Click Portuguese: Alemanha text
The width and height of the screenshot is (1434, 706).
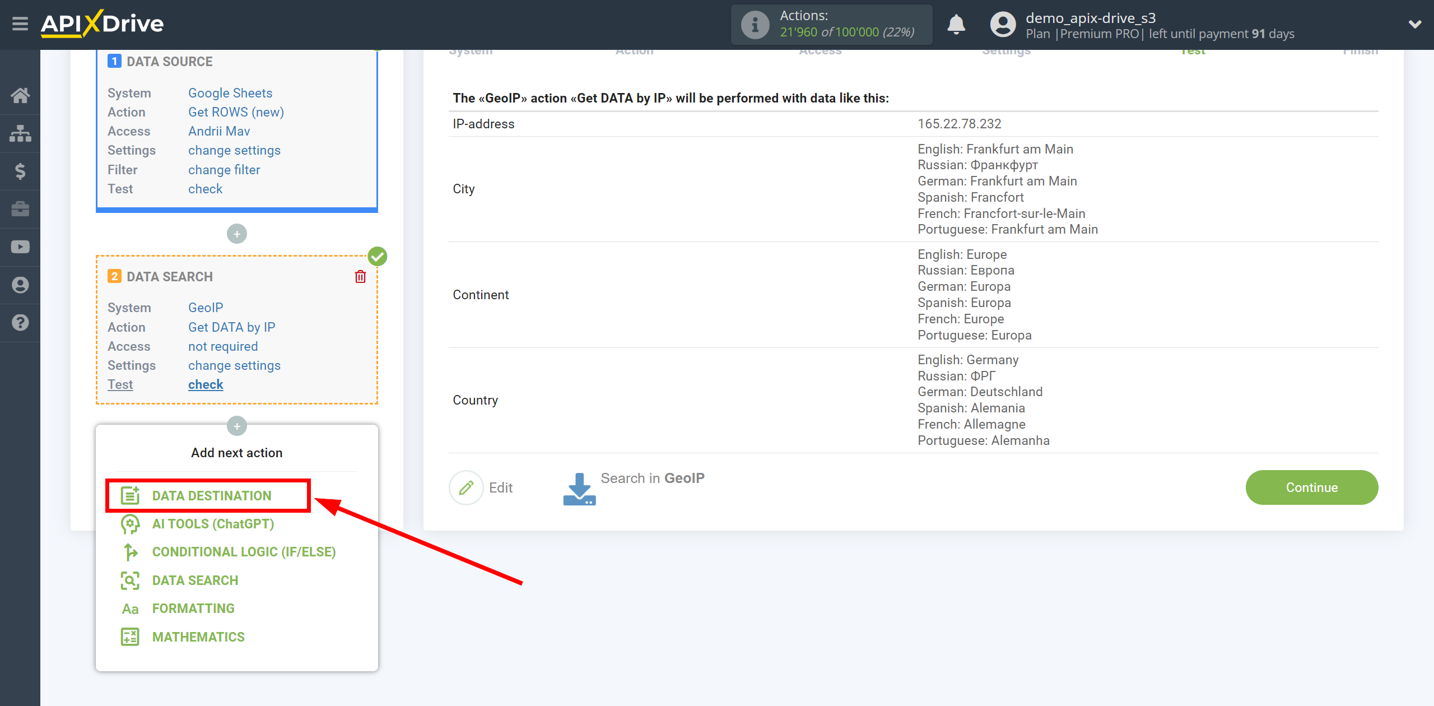point(984,440)
